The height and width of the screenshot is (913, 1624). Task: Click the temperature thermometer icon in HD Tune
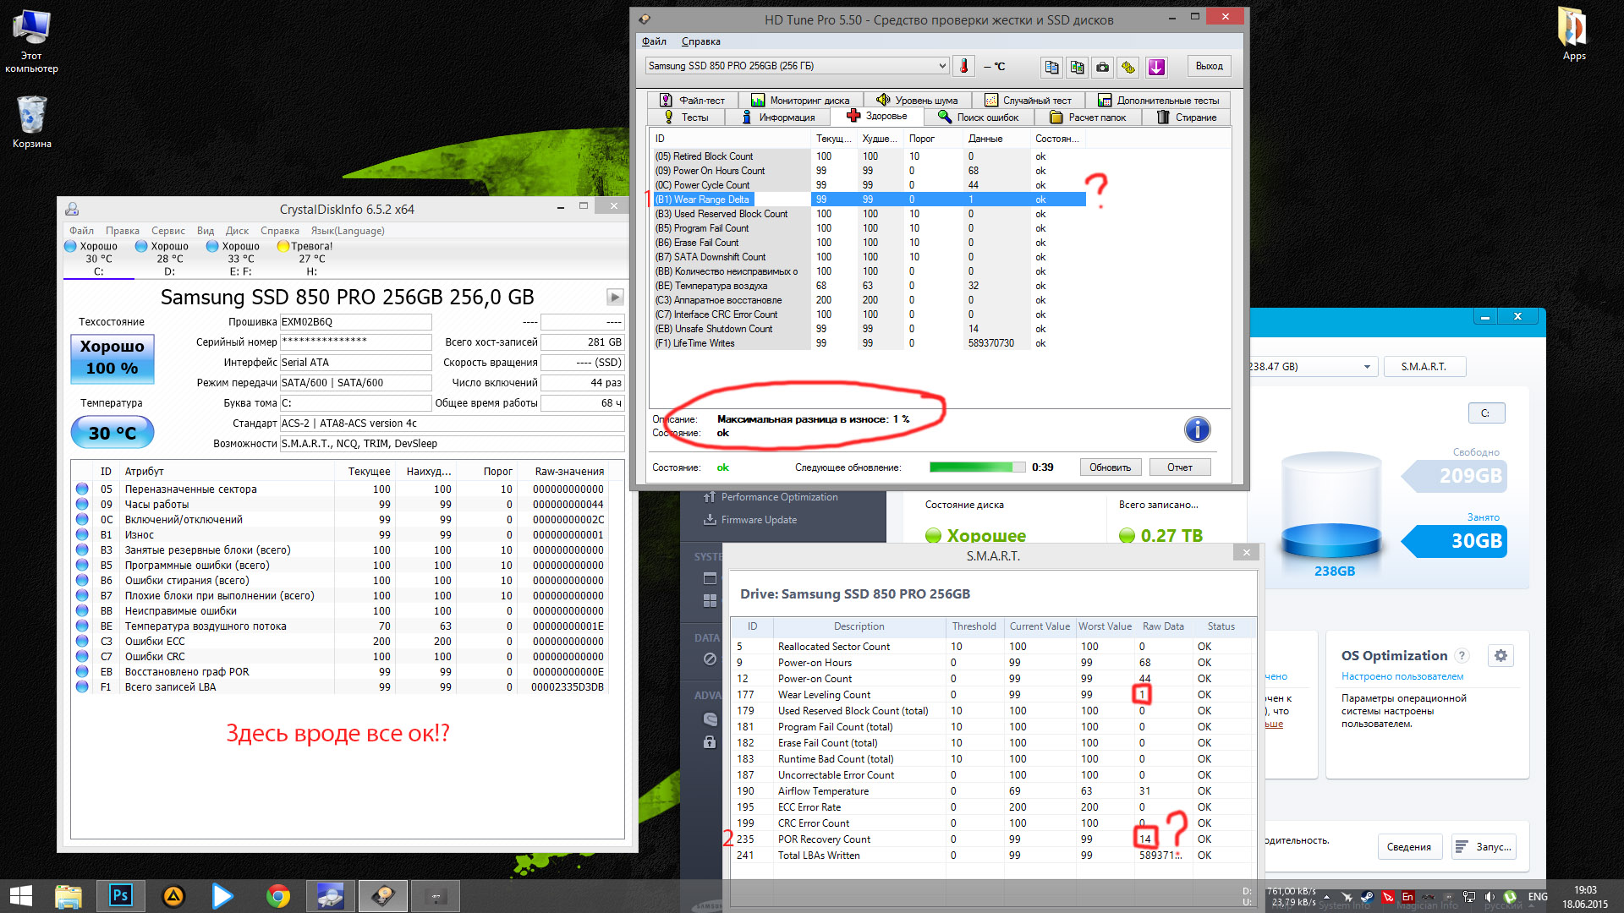963,66
